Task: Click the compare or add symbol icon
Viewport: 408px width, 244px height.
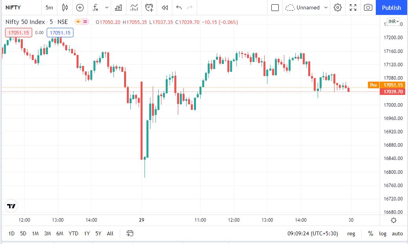Action: click(80, 7)
